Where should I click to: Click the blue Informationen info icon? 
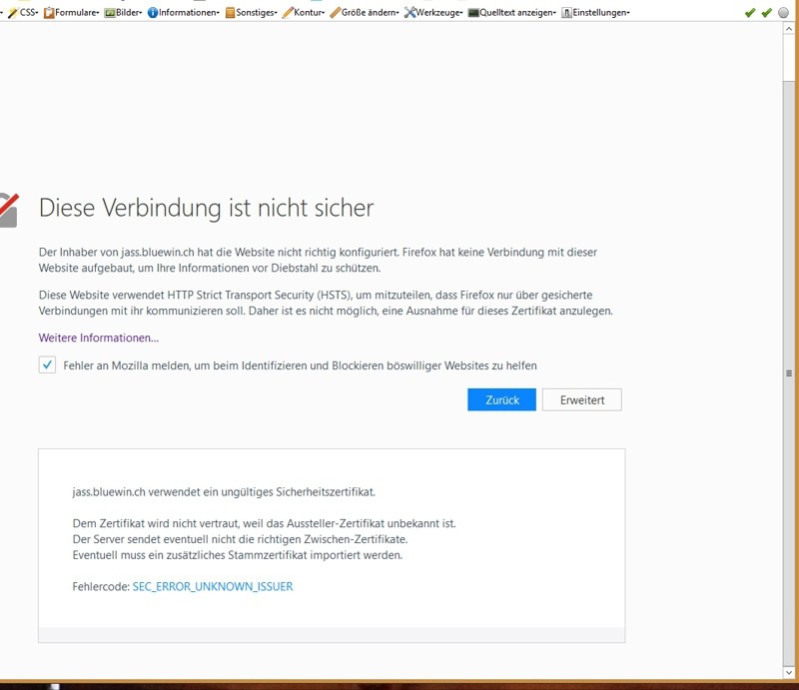click(153, 12)
